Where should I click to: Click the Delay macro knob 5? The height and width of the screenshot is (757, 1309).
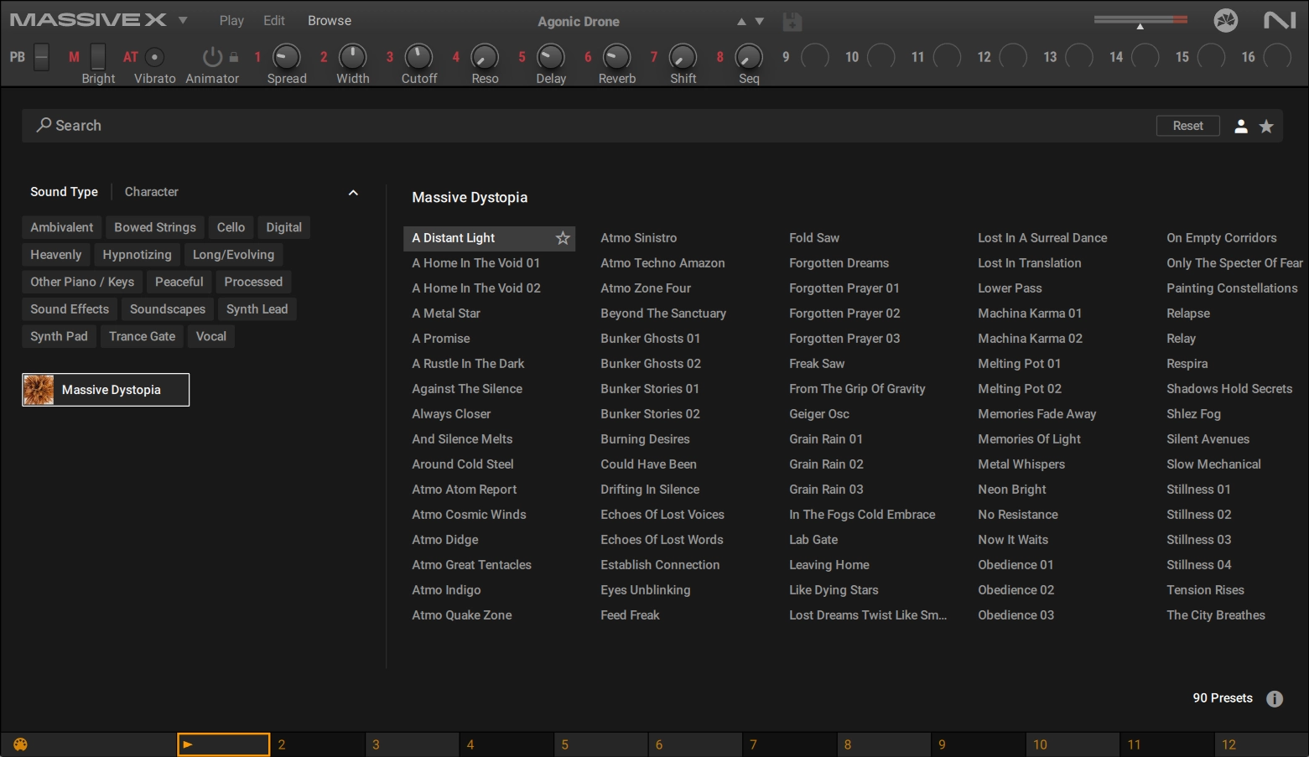(551, 57)
